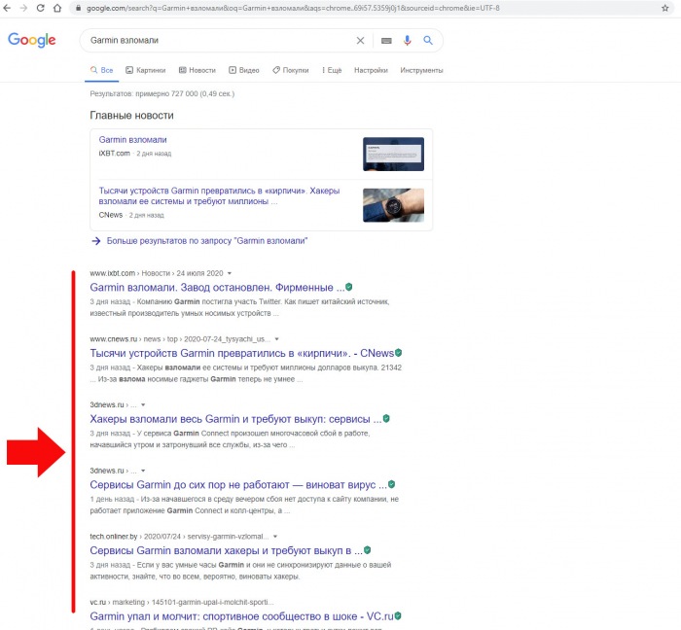The height and width of the screenshot is (630, 681).
Task: Open iXBT top news Garmin взломали
Action: [x=132, y=140]
